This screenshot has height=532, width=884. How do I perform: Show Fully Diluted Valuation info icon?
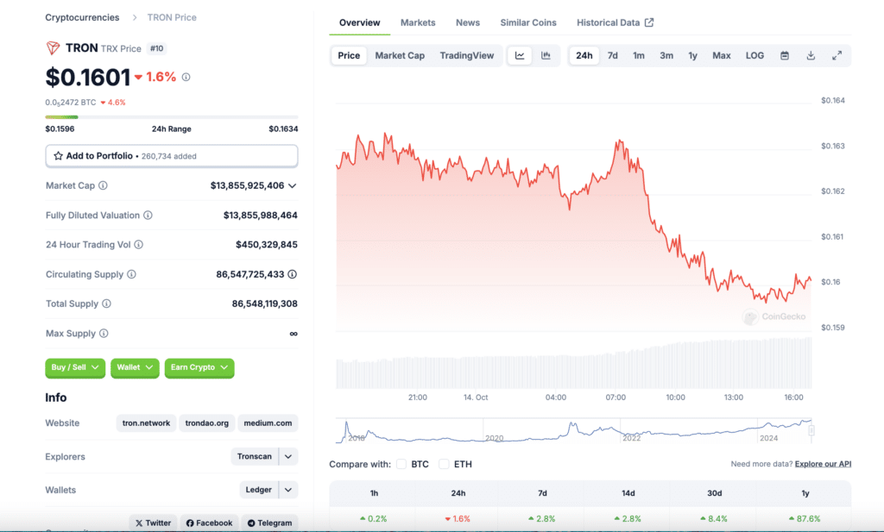tap(148, 215)
